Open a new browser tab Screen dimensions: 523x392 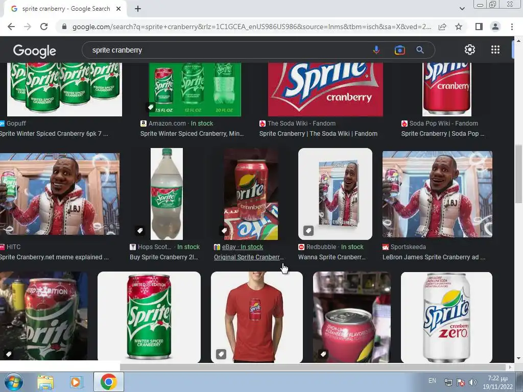138,9
